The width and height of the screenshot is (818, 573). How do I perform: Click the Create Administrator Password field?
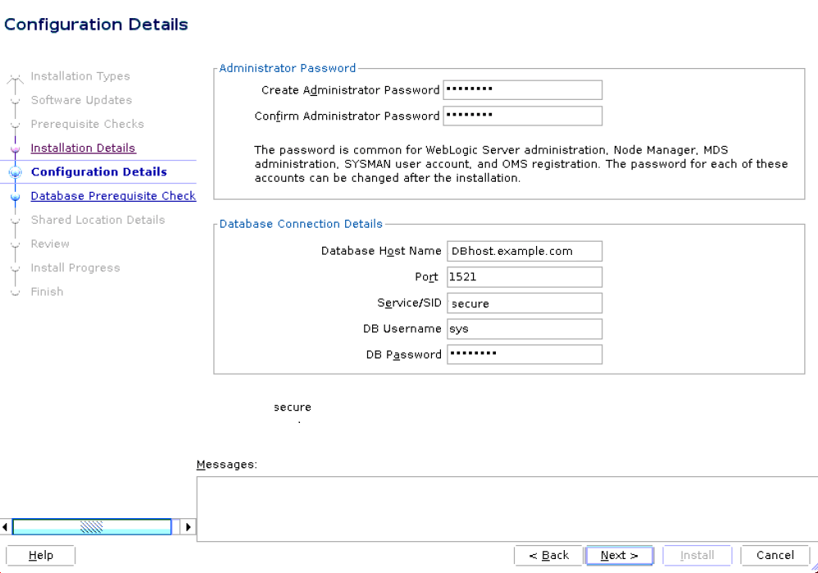click(522, 89)
